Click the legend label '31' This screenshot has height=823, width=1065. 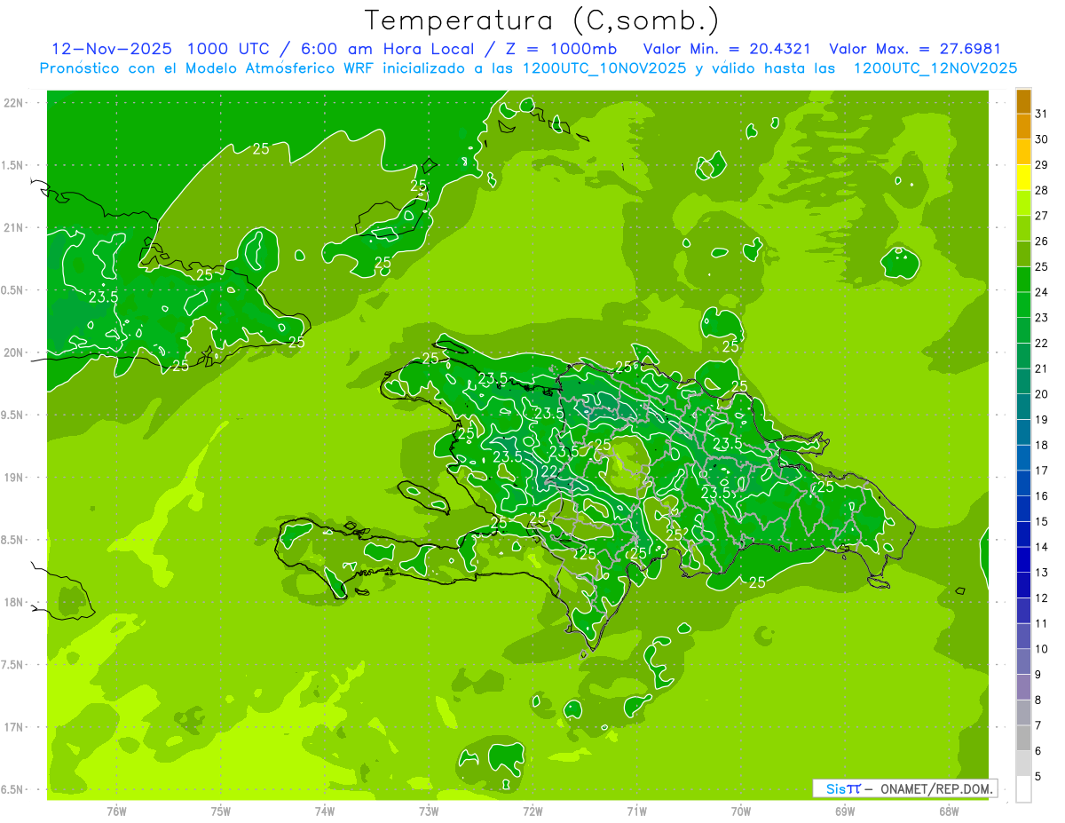pos(1042,114)
